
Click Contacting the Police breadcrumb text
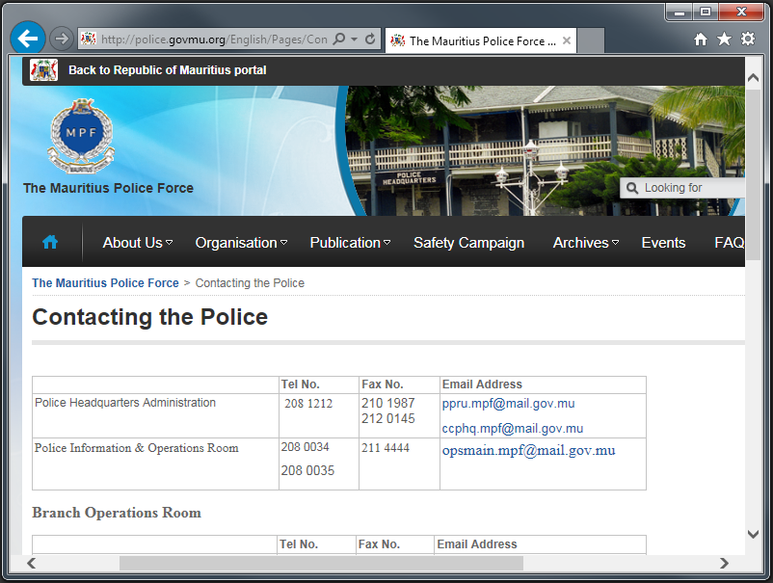point(250,283)
